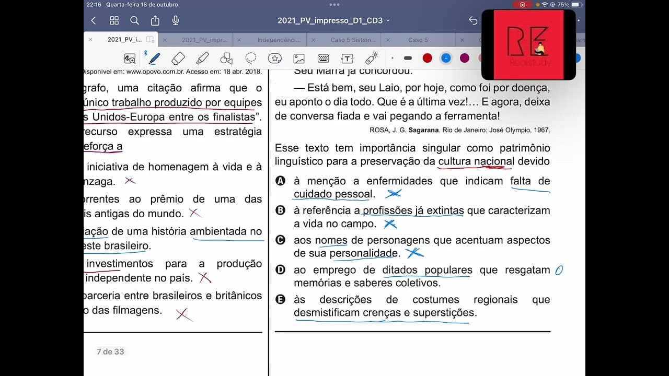The height and width of the screenshot is (376, 669).
Task: Tap the citation line ROSA, J. G. Sagarana
Action: point(460,130)
